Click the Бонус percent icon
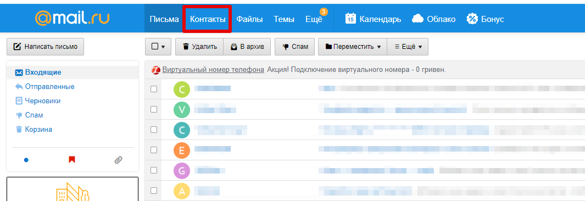Screen dimensions: 585x201 [472, 19]
